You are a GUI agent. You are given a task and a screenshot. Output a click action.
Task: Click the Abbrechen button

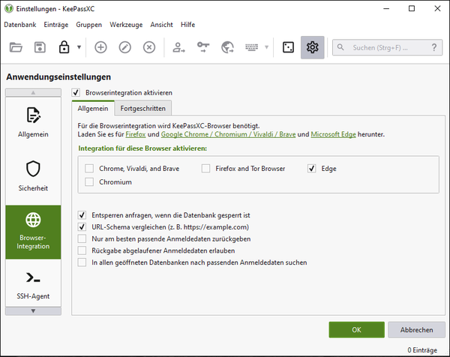click(x=417, y=330)
